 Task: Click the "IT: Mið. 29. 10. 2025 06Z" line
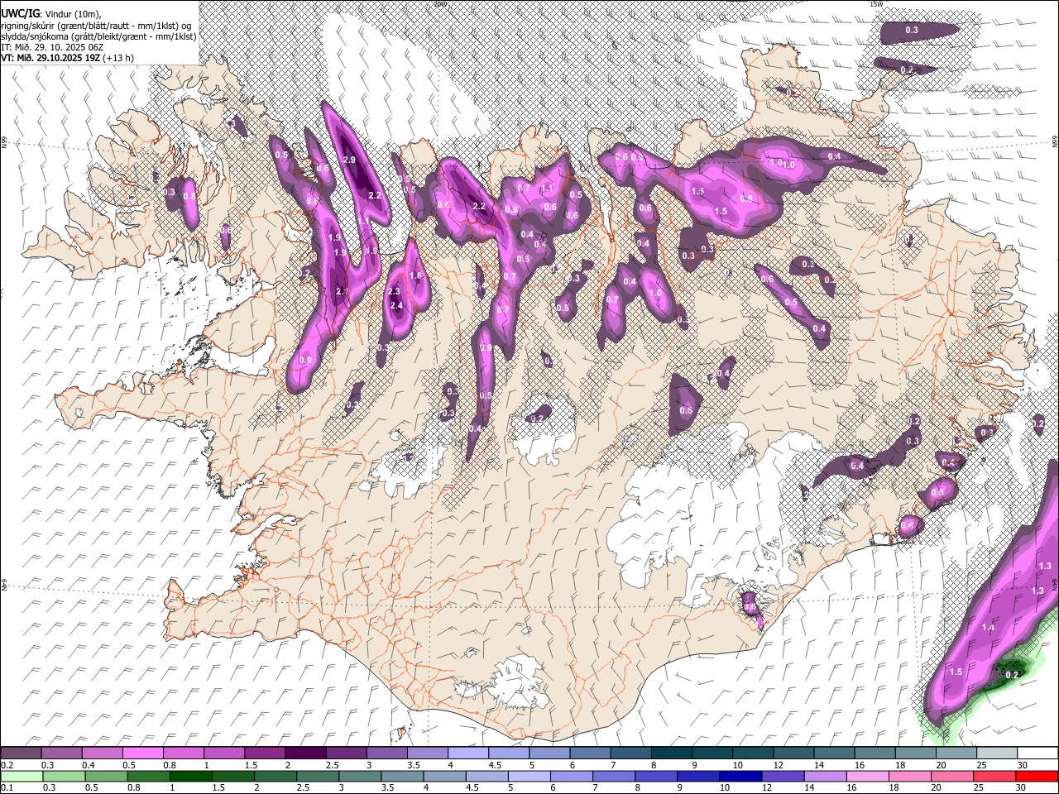52,47
